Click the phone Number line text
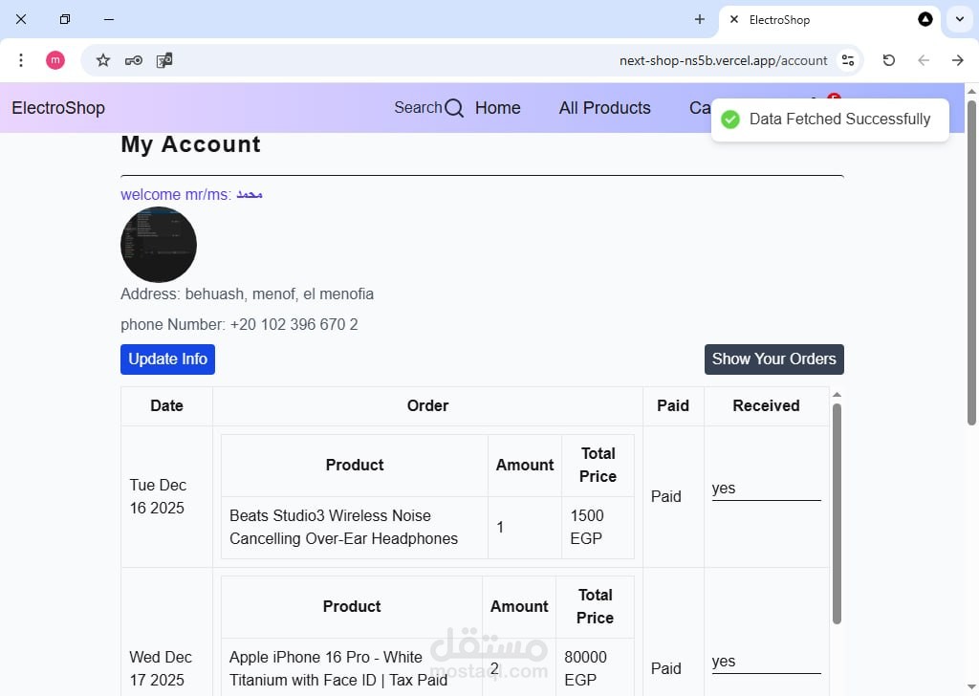 point(239,325)
